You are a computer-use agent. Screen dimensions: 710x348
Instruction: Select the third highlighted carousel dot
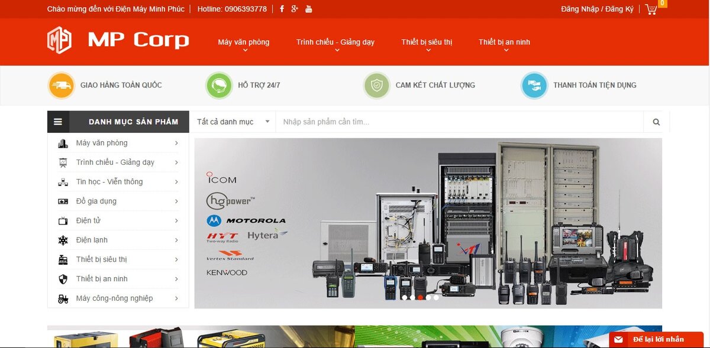click(x=421, y=298)
